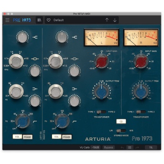Click right EQ high-pass filter symbol
This screenshot has width=164, height=164.
pos(75,121)
